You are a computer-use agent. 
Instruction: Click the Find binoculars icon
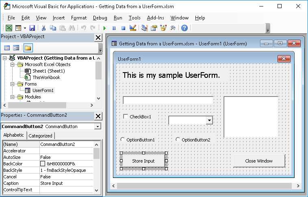click(72, 28)
